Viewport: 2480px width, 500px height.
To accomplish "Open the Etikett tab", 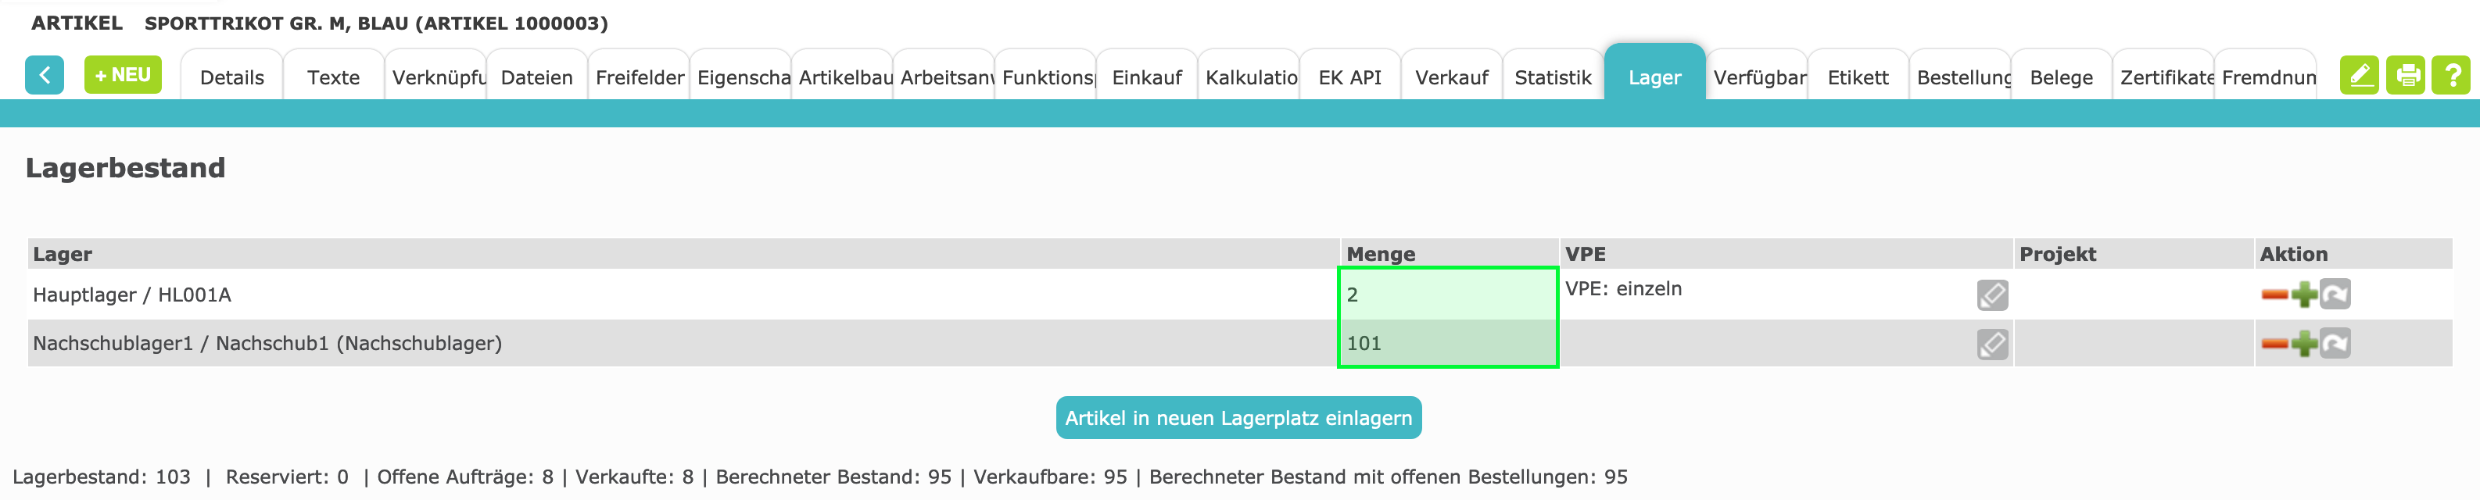I will 1857,78.
